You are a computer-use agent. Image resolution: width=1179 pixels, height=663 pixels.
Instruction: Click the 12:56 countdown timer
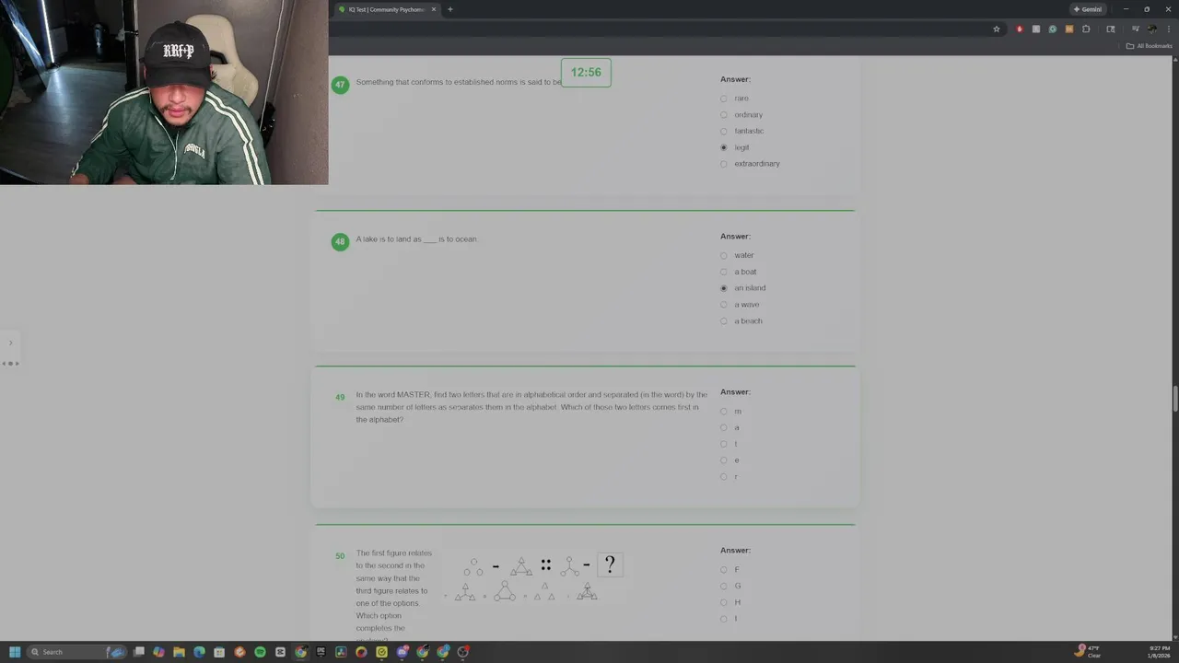586,73
